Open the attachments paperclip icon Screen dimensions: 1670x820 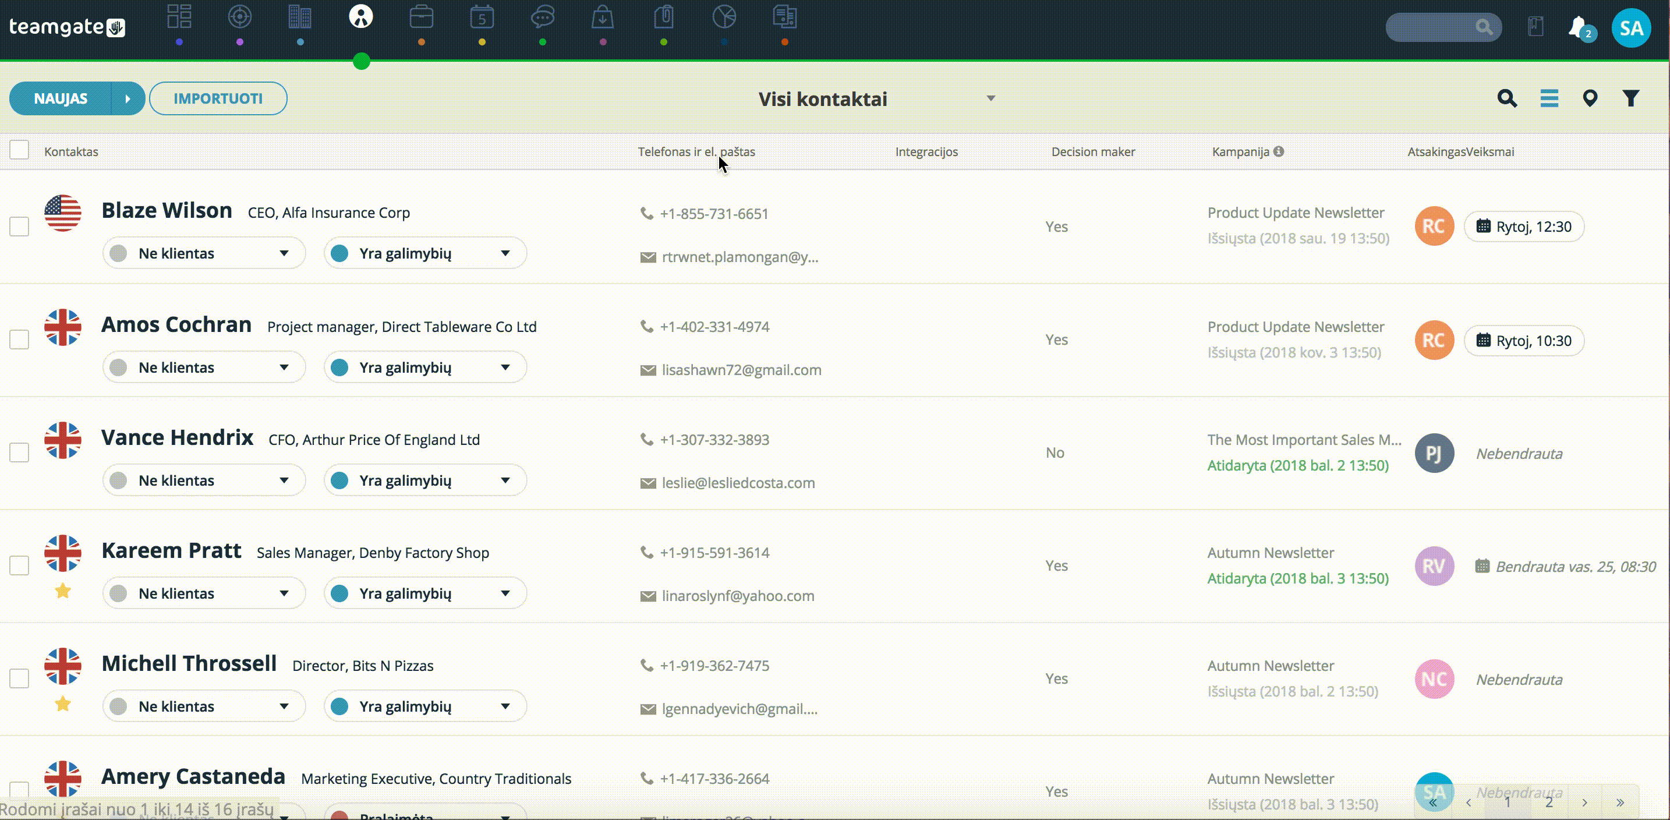pos(664,17)
